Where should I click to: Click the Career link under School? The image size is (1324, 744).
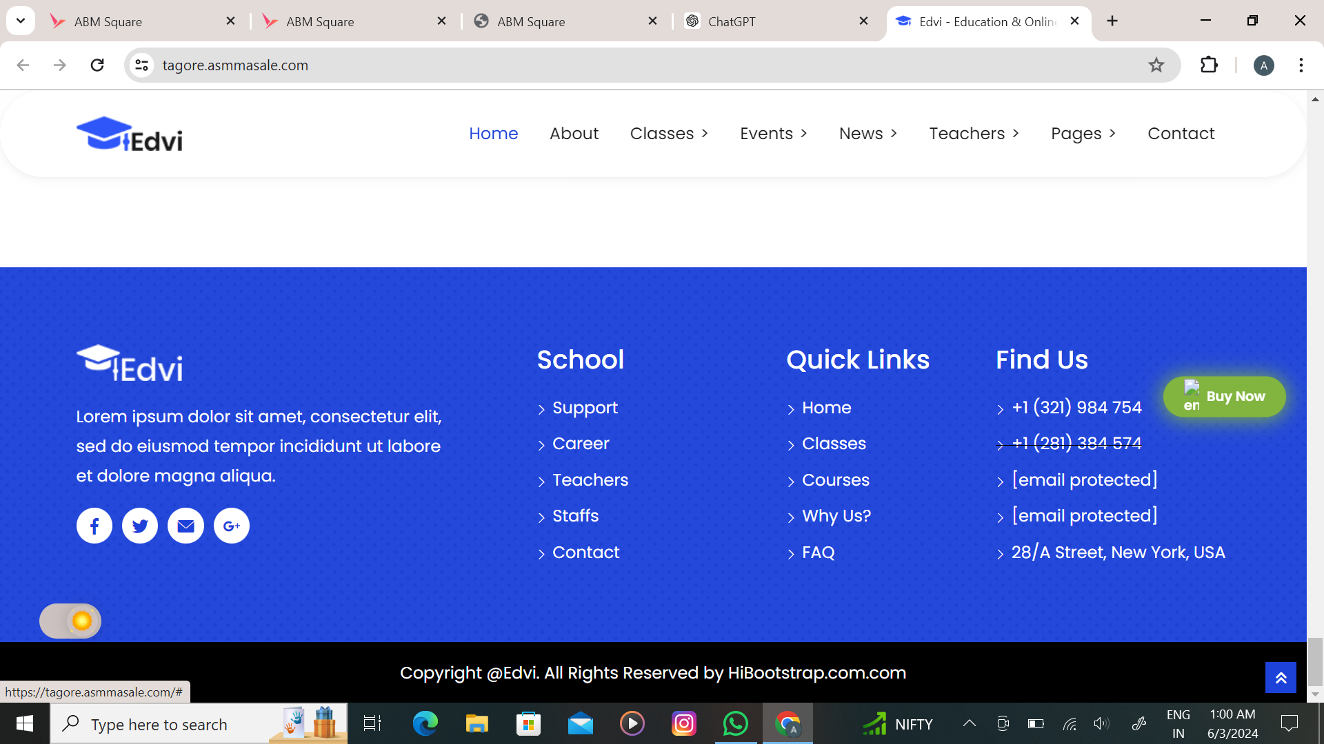click(581, 444)
